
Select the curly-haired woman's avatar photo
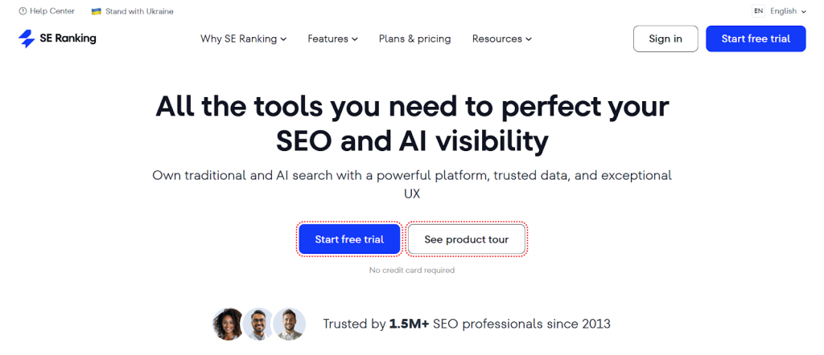[x=227, y=324]
